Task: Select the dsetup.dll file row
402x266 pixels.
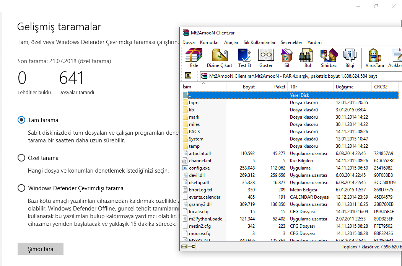Action: pos(290,183)
